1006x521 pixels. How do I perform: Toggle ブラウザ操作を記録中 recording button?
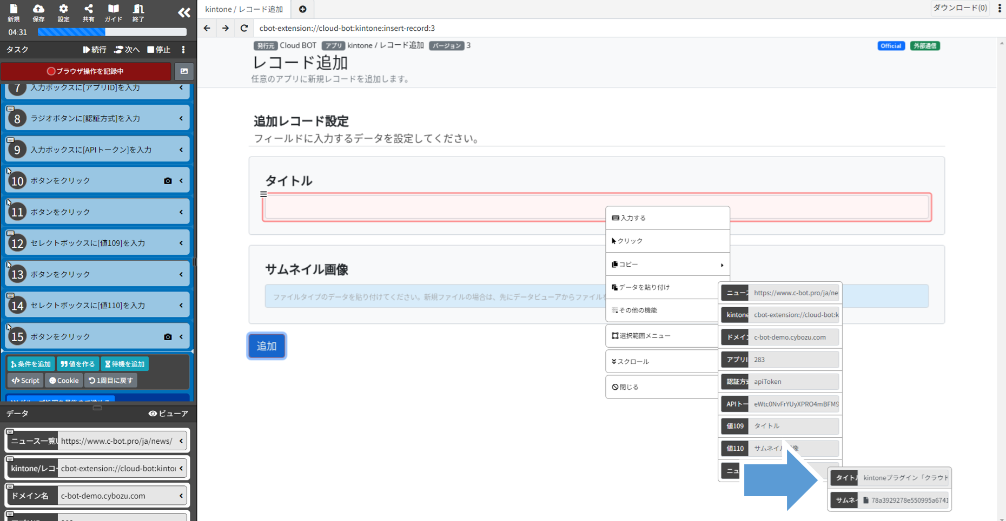pos(86,71)
